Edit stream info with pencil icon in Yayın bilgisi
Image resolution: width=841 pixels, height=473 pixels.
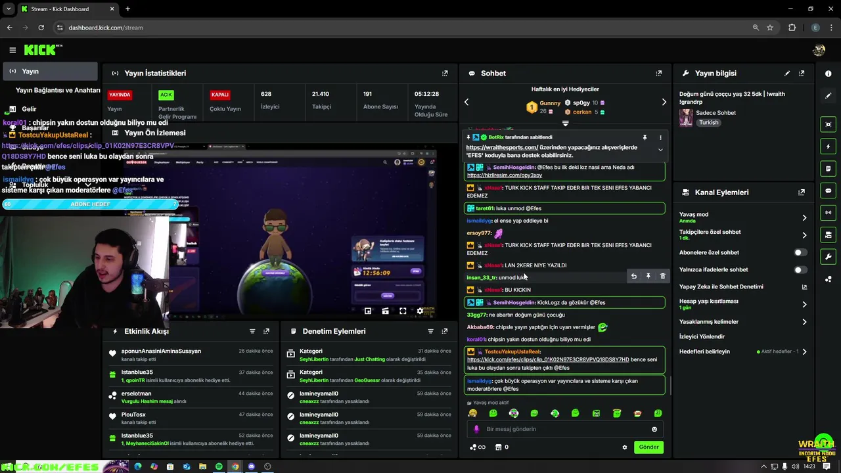[787, 74]
